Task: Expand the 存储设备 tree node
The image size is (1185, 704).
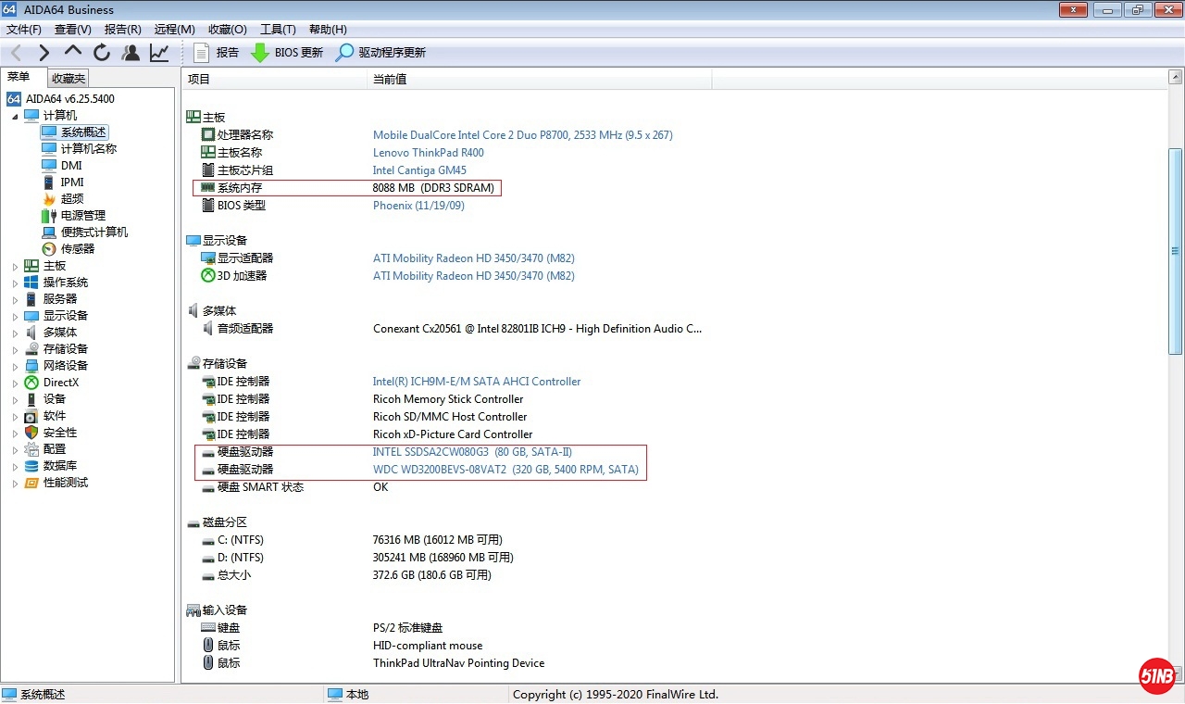Action: click(15, 349)
